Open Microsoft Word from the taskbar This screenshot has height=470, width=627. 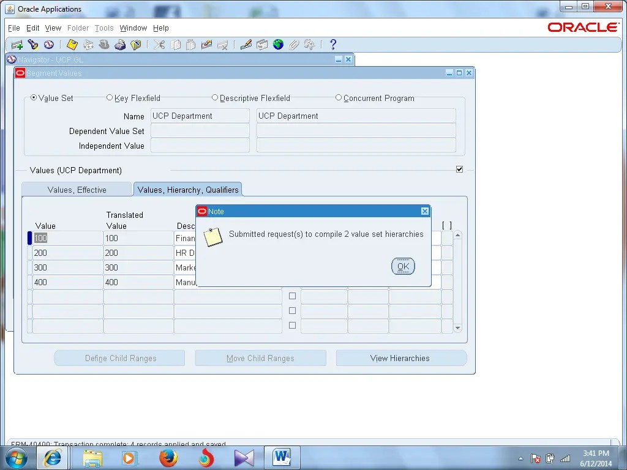click(282, 458)
